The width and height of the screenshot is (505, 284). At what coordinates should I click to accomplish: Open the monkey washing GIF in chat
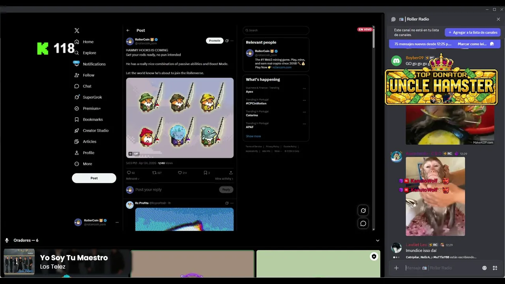[x=435, y=196]
